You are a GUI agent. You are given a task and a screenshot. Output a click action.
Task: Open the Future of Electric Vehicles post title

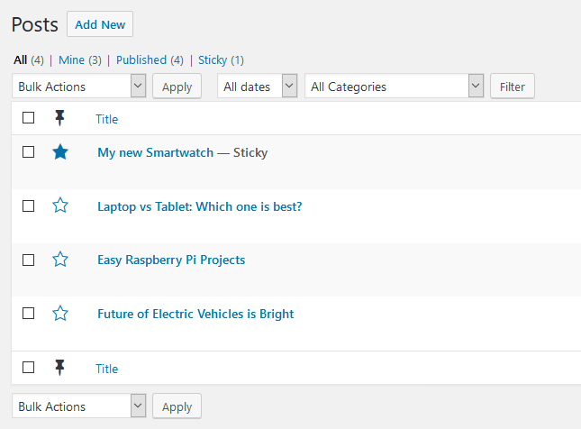point(195,314)
